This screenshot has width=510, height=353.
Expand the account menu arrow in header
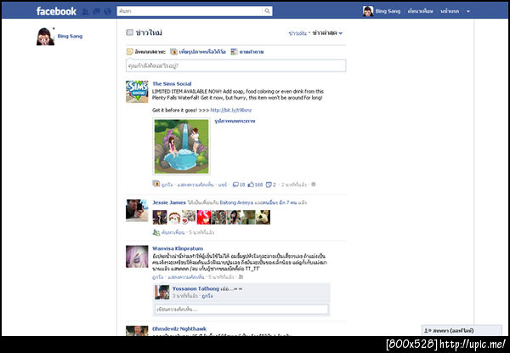[x=468, y=11]
